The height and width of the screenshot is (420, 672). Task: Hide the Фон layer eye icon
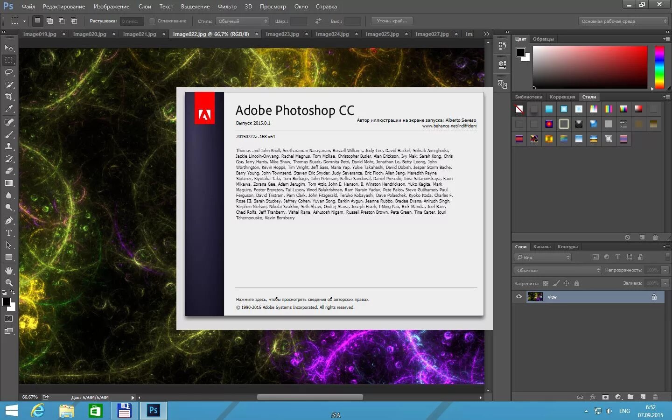pyautogui.click(x=519, y=297)
